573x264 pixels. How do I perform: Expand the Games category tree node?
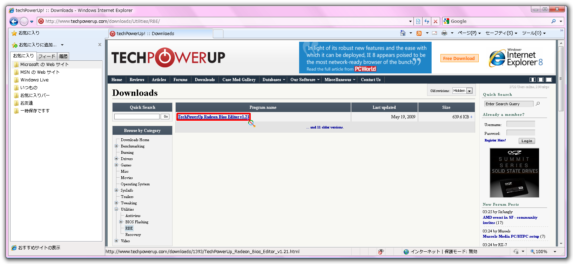click(x=116, y=165)
